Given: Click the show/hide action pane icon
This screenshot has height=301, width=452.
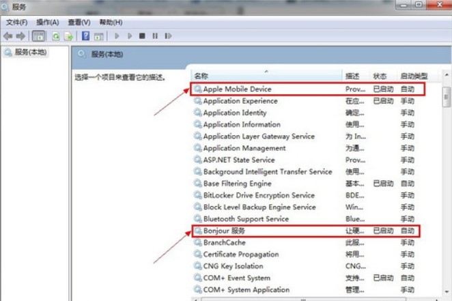Looking at the screenshot, I should pos(98,36).
